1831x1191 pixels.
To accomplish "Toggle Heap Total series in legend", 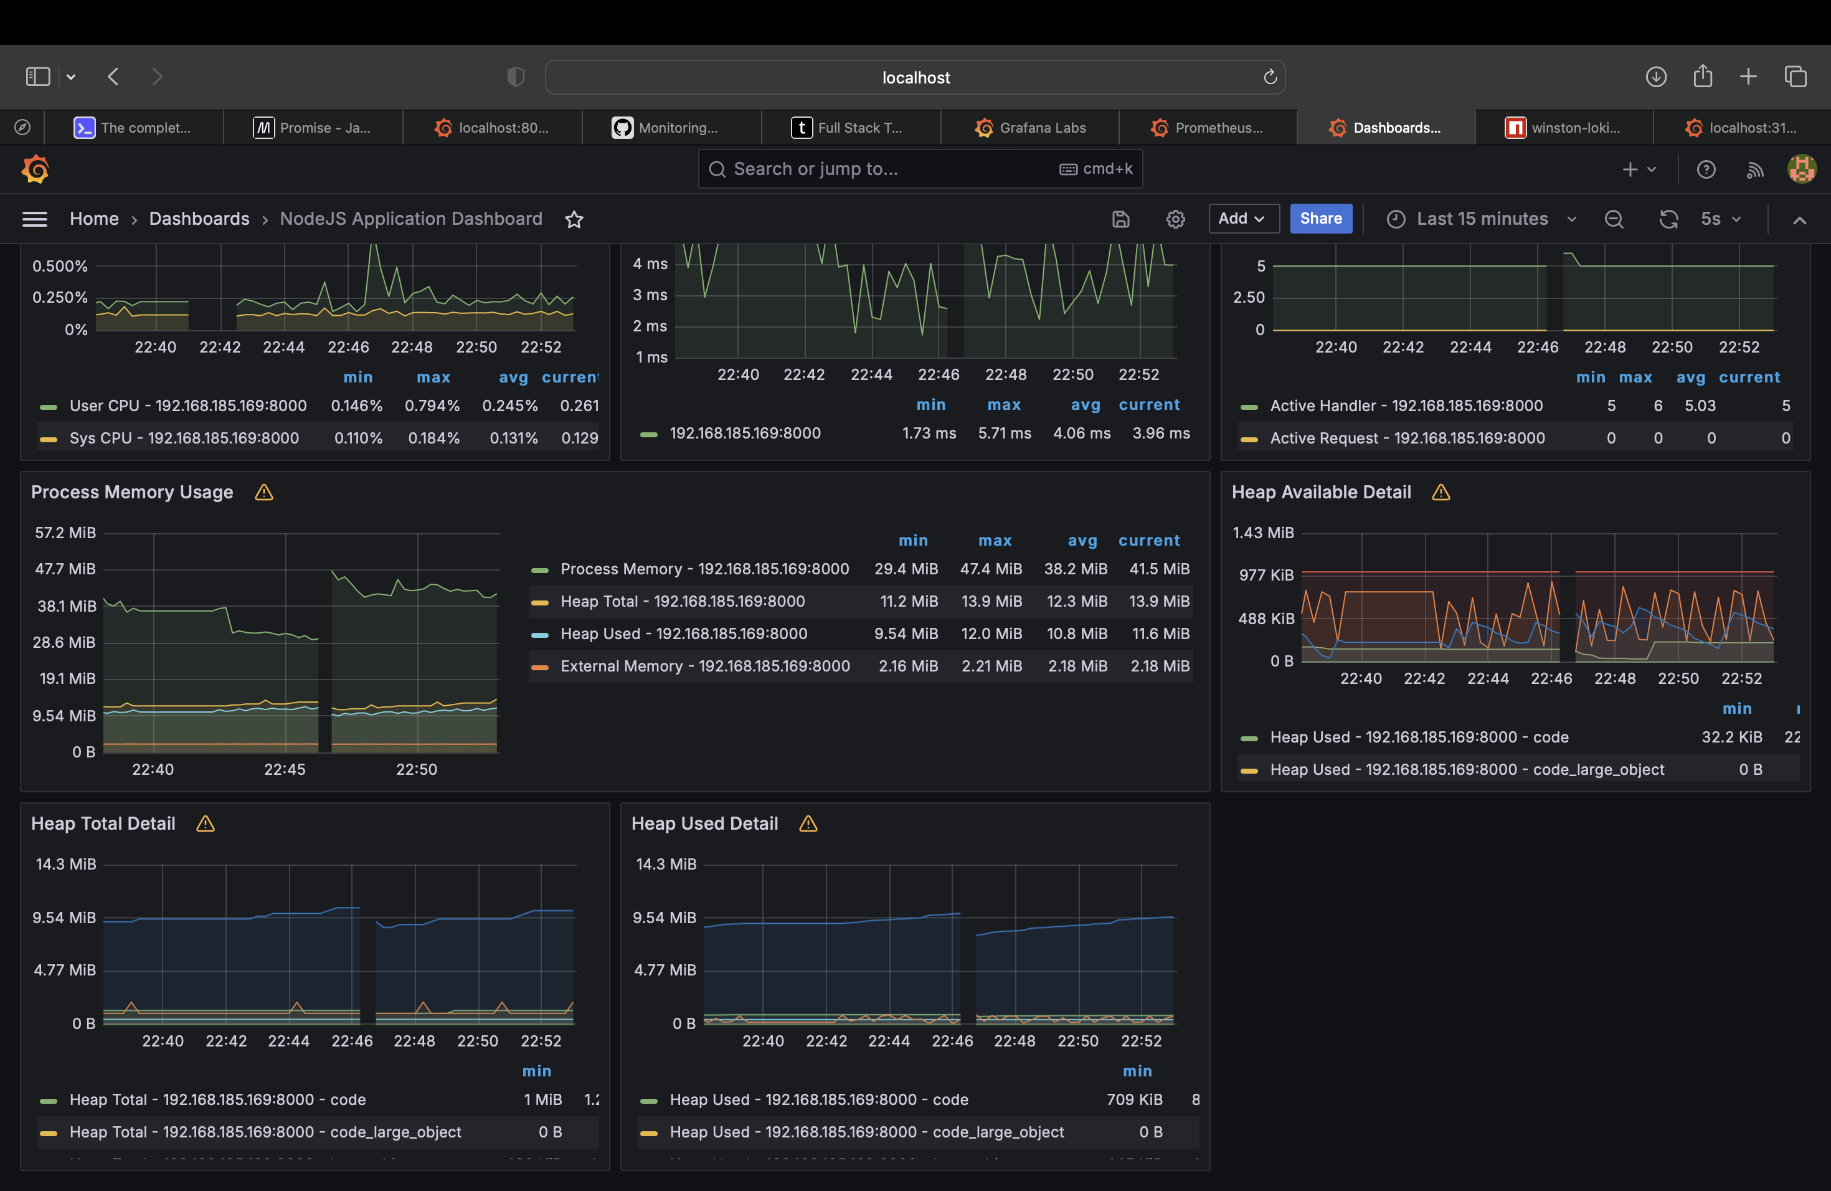I will (681, 602).
